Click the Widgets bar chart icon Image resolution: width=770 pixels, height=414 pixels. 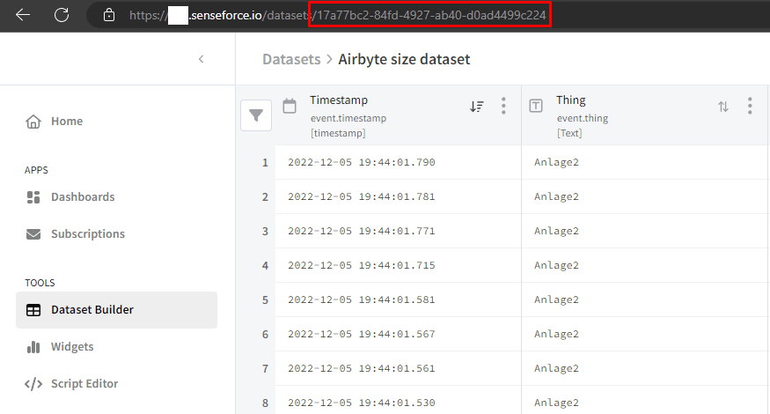tap(33, 347)
